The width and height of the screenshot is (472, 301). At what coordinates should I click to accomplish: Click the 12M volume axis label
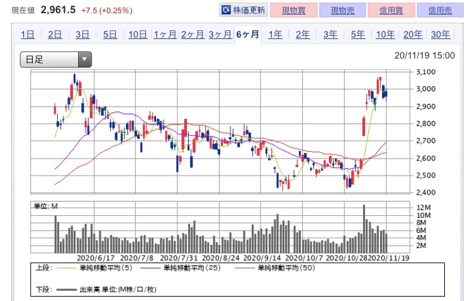424,208
